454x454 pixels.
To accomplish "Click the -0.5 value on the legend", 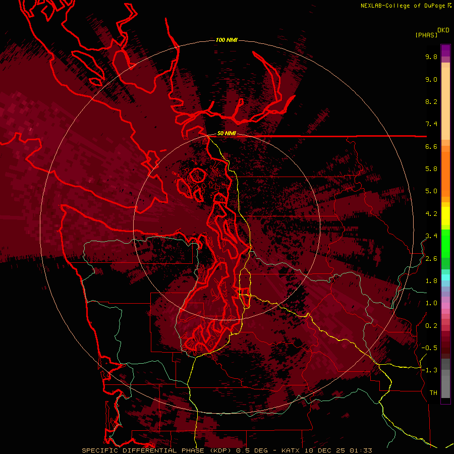I will (429, 348).
